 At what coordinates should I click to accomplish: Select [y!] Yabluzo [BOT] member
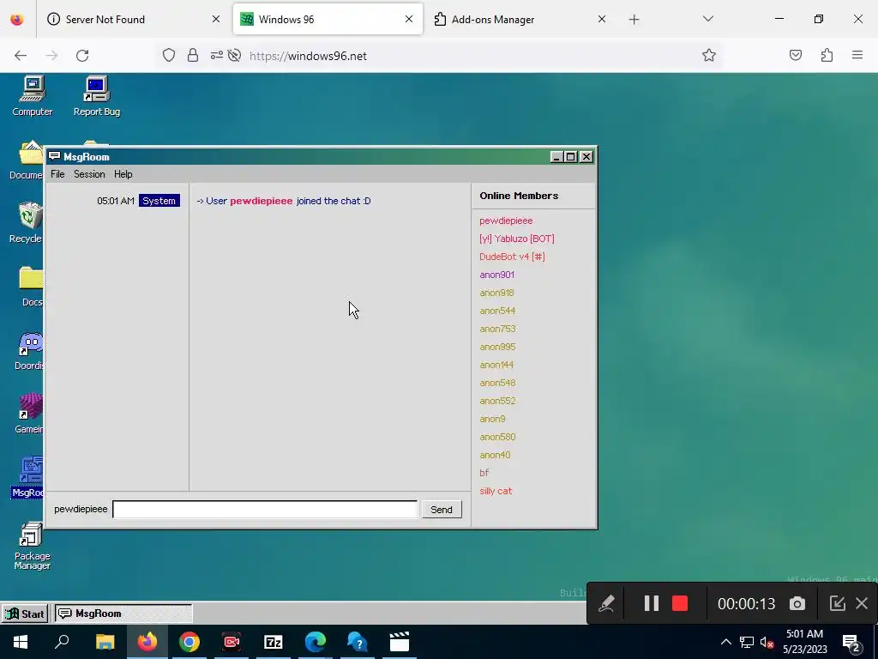[x=517, y=239]
